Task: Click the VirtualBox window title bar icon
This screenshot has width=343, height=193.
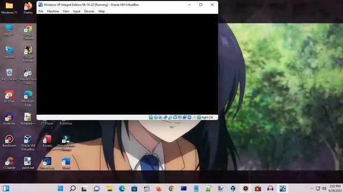Action: tap(41, 4)
